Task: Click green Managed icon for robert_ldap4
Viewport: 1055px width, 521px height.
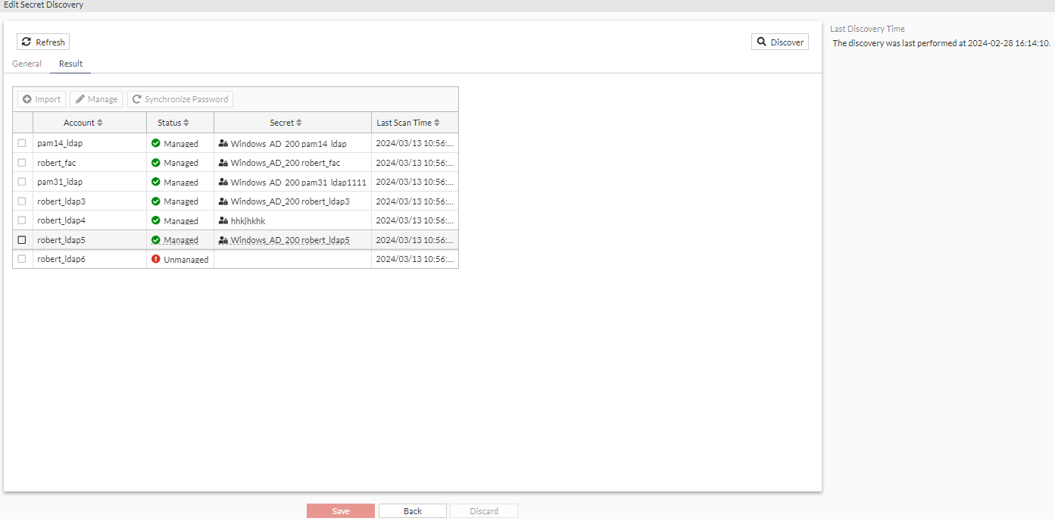Action: [x=156, y=220]
